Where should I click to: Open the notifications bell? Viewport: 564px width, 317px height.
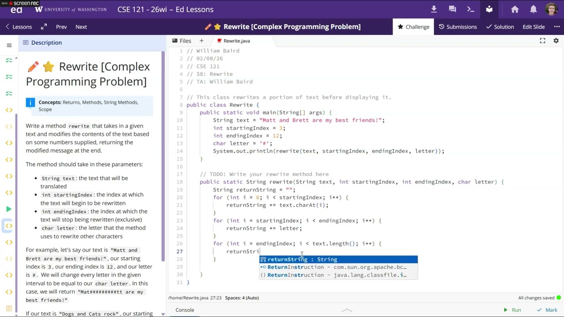pyautogui.click(x=533, y=9)
